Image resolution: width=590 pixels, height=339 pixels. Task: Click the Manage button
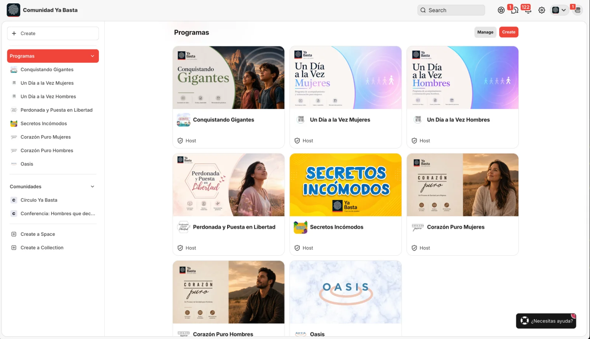pos(485,32)
